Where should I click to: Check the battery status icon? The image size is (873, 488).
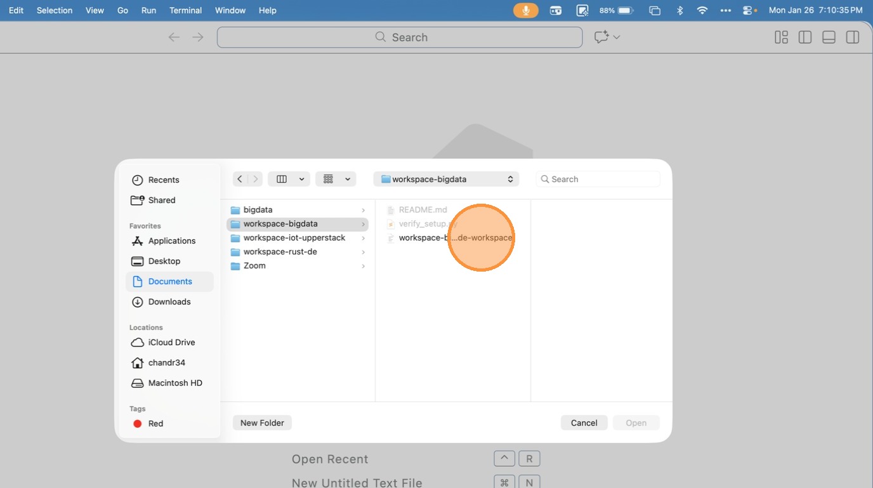click(x=626, y=10)
